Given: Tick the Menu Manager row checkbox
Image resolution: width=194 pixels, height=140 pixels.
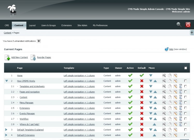Looking at the screenshot, I should 185,103.
